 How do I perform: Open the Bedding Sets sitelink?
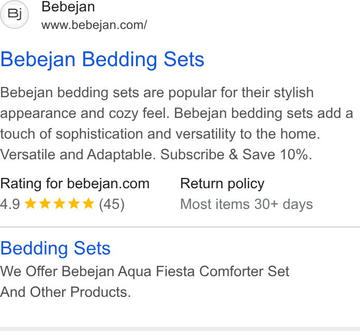point(55,248)
